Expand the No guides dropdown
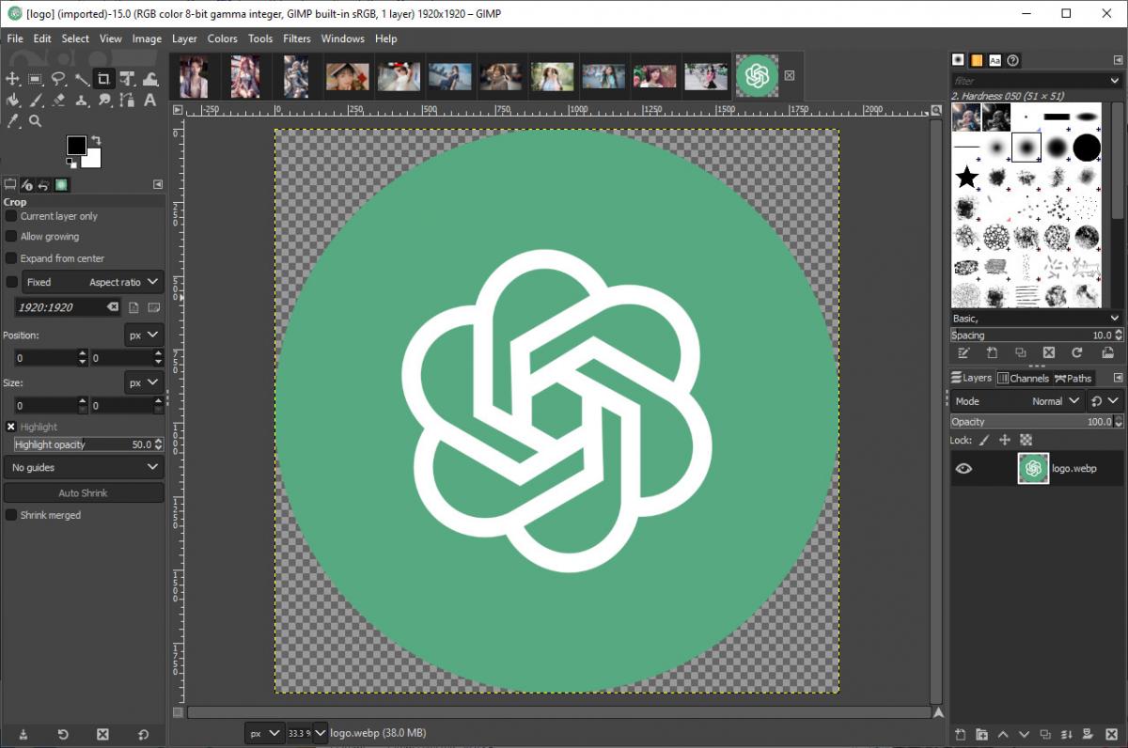 83,467
